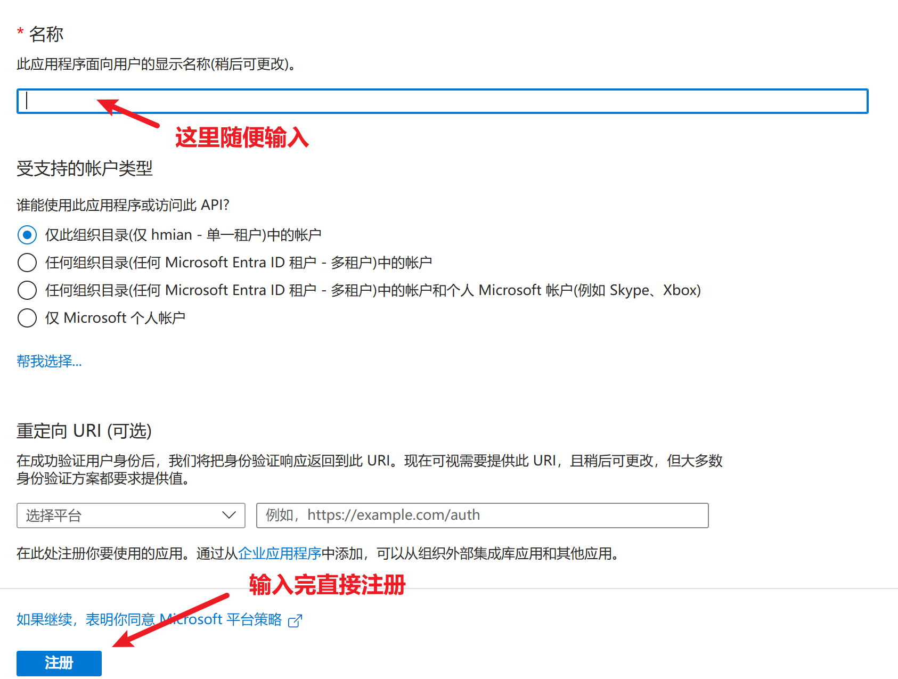Click the 名称 field label

pos(46,35)
